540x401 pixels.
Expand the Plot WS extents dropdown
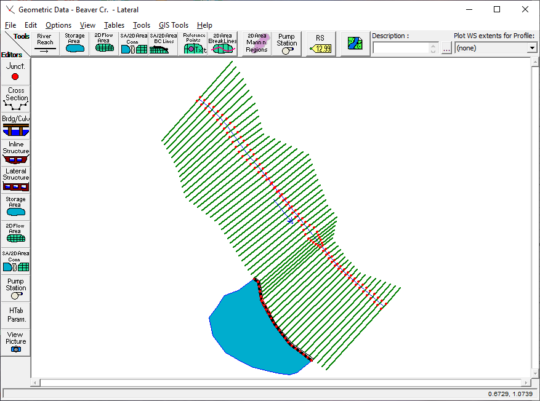click(531, 48)
